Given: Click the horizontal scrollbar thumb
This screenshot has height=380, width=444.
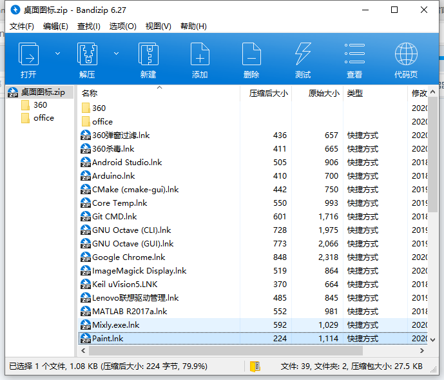Looking at the screenshot, I should [226, 350].
